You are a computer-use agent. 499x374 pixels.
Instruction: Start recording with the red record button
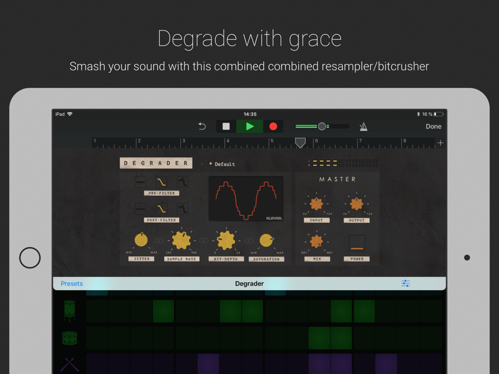pyautogui.click(x=273, y=127)
